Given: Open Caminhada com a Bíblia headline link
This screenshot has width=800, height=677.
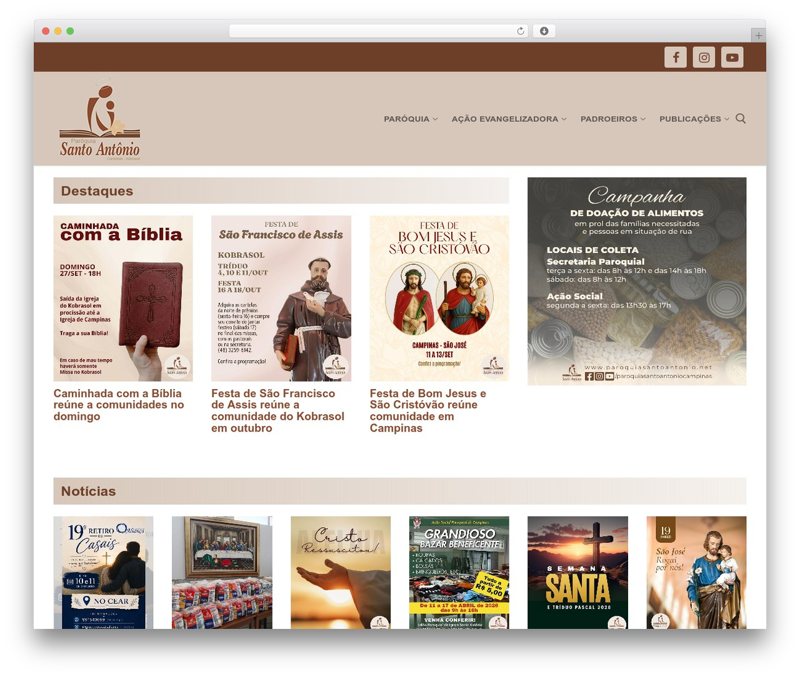Looking at the screenshot, I should [x=119, y=405].
